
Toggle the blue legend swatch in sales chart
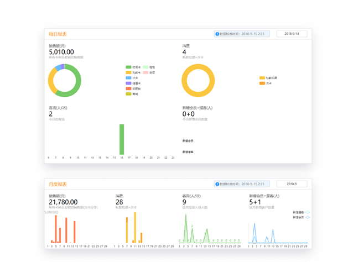point(128,78)
